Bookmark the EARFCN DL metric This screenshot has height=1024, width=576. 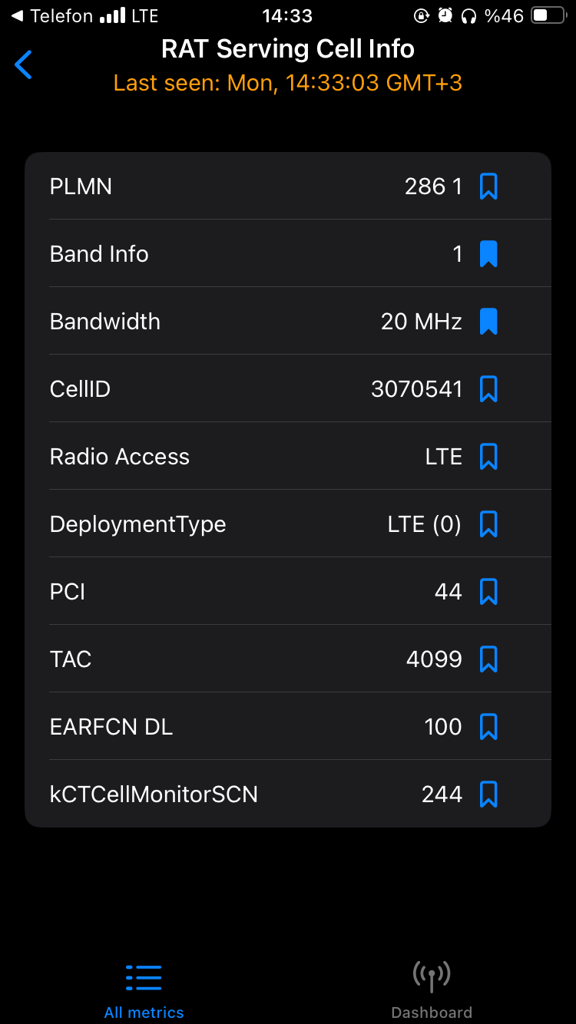(x=488, y=727)
